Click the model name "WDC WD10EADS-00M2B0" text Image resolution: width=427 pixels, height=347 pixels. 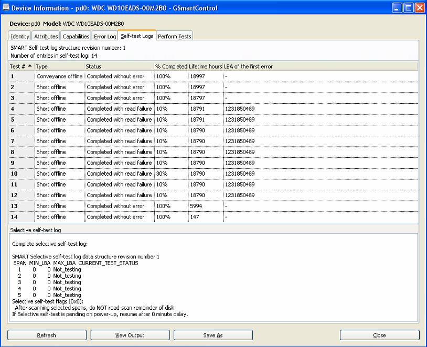[93, 24]
